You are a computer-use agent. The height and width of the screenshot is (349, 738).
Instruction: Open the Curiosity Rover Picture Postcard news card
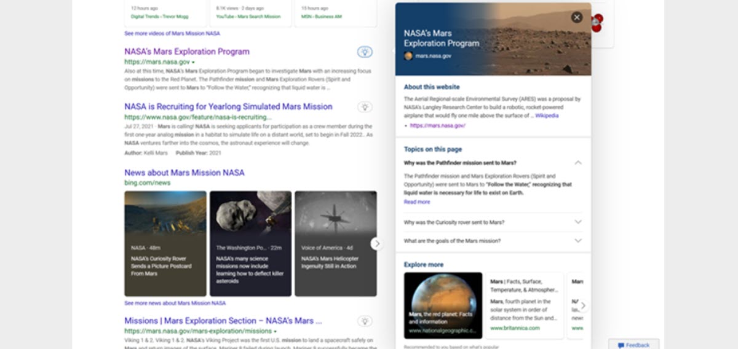pyautogui.click(x=165, y=243)
